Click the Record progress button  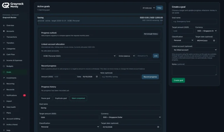click(x=150, y=77)
